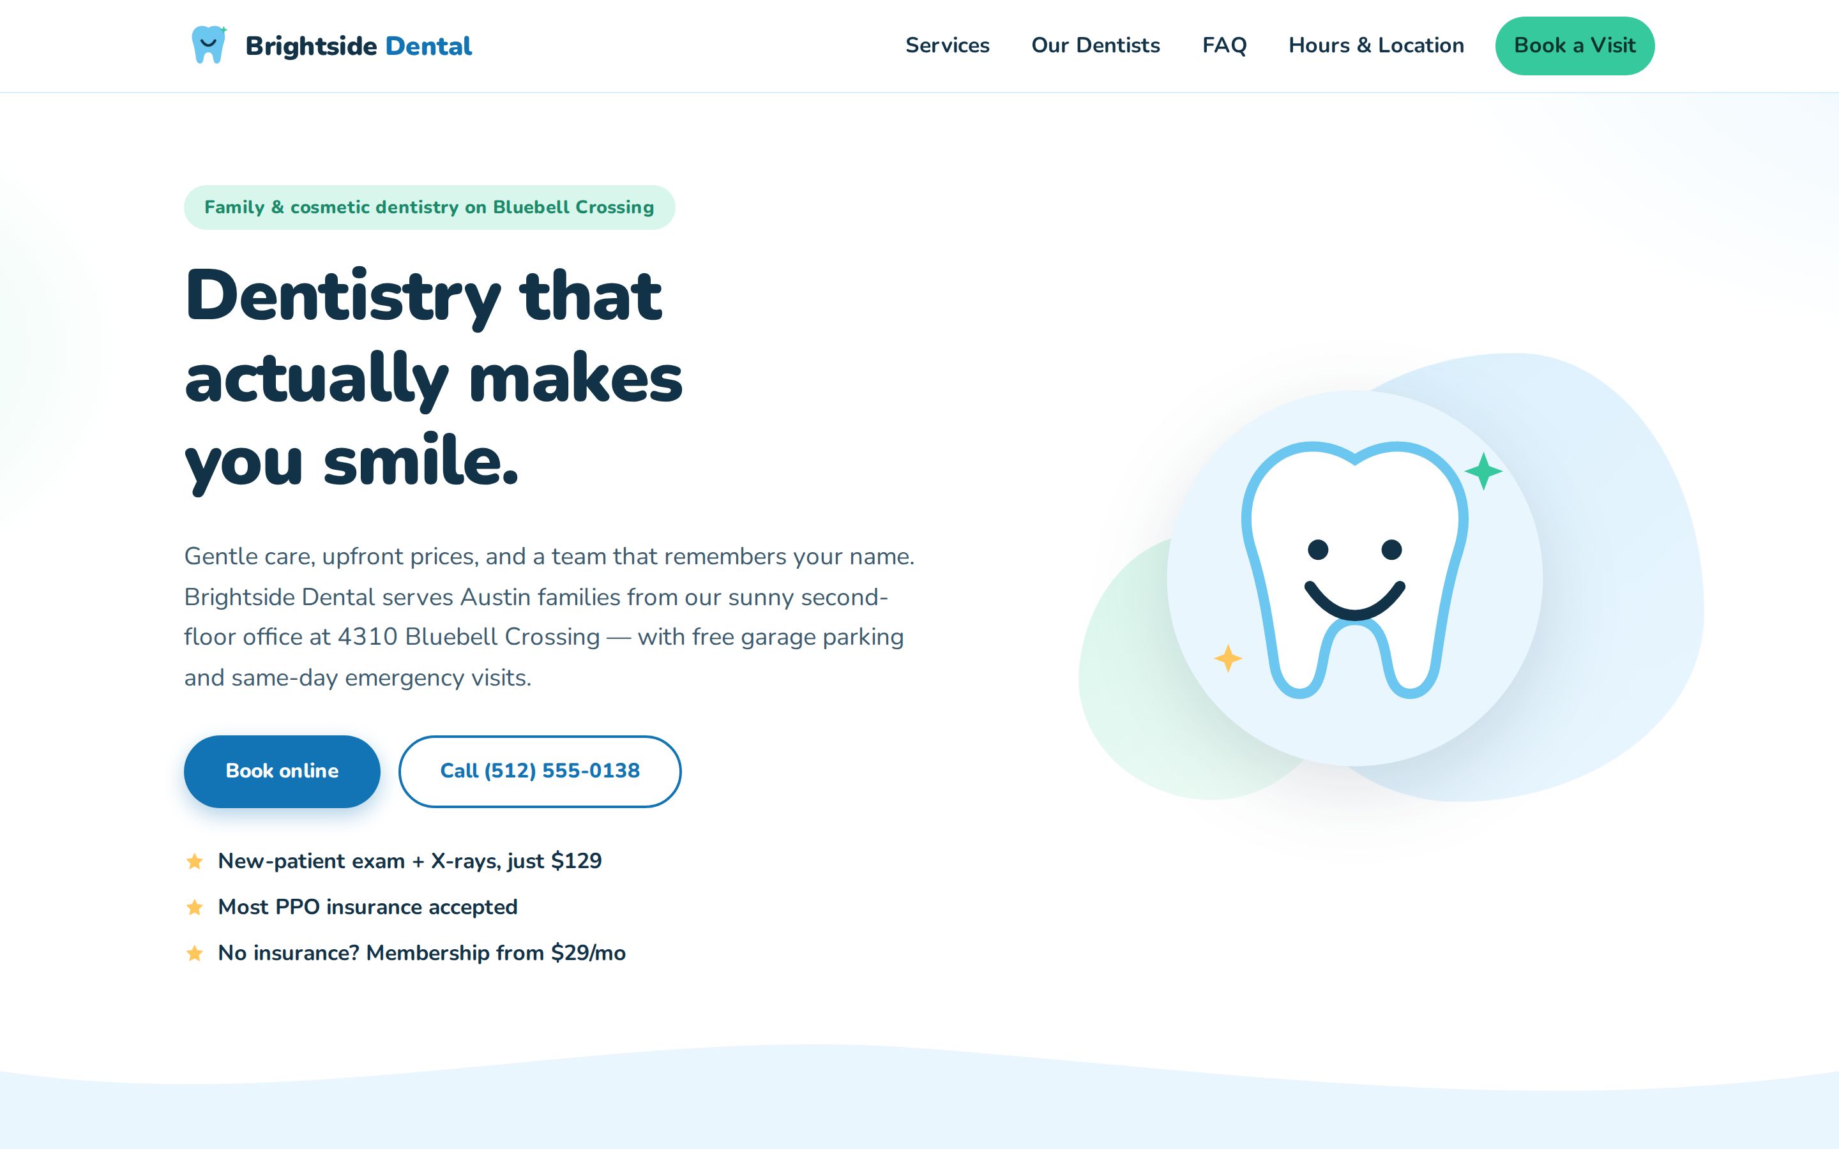This screenshot has height=1149, width=1839.
Task: Open the FAQ nav link
Action: point(1224,45)
